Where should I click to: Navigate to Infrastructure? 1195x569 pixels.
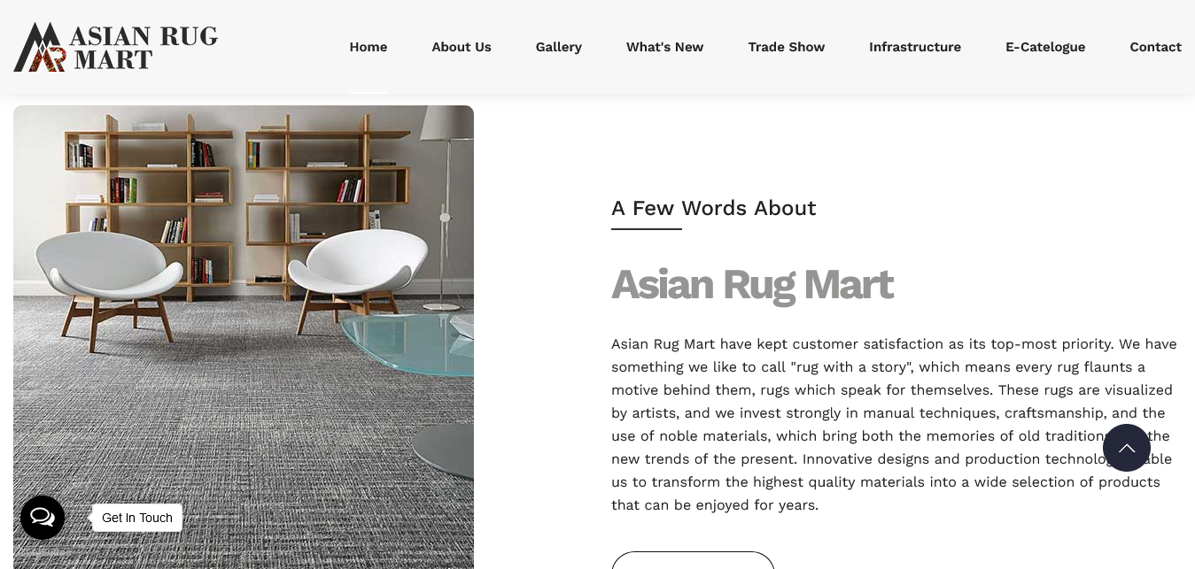[915, 47]
